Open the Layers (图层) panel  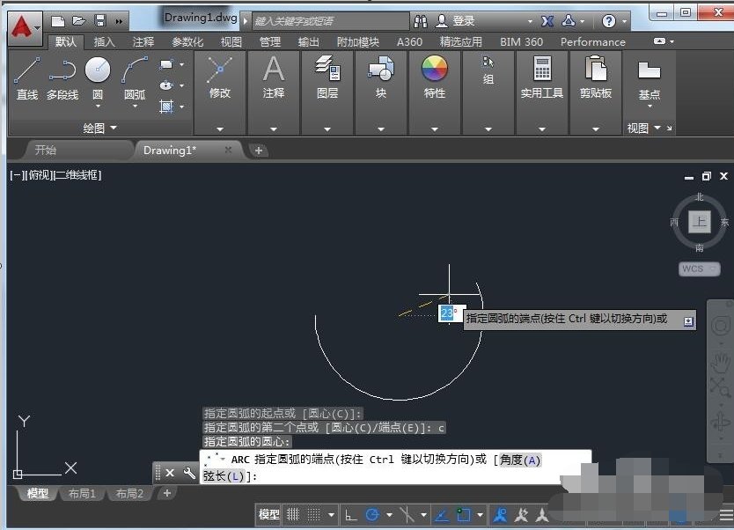pyautogui.click(x=327, y=75)
